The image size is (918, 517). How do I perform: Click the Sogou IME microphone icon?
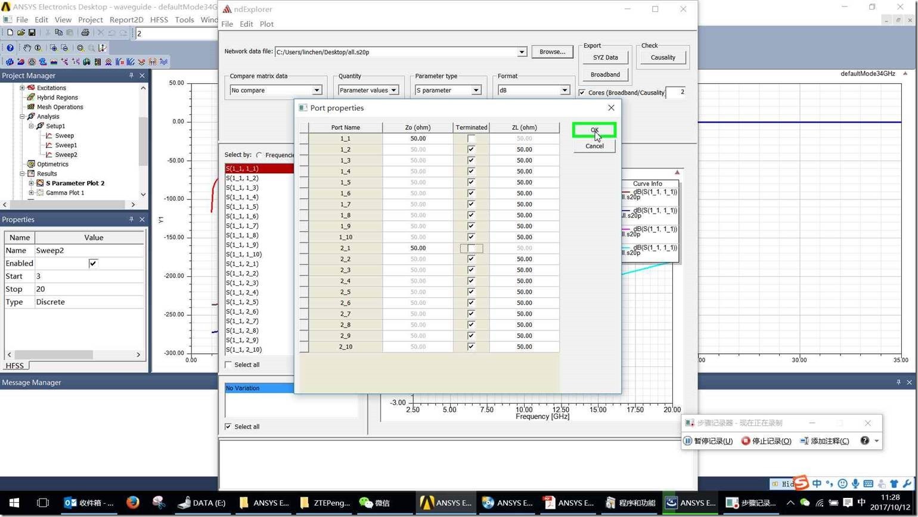tap(855, 484)
